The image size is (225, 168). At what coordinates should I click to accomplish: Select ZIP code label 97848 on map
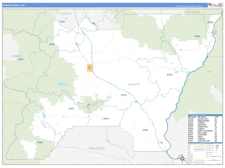tap(210, 22)
